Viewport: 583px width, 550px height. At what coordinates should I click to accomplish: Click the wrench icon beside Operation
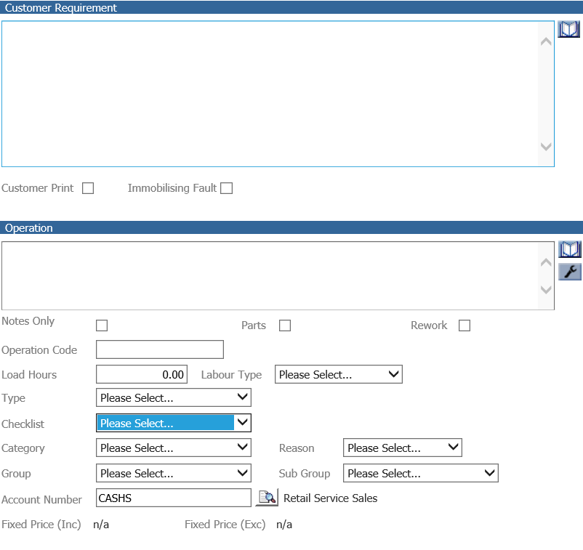coord(570,272)
